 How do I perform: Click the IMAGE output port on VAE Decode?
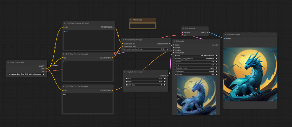coord(208,32)
